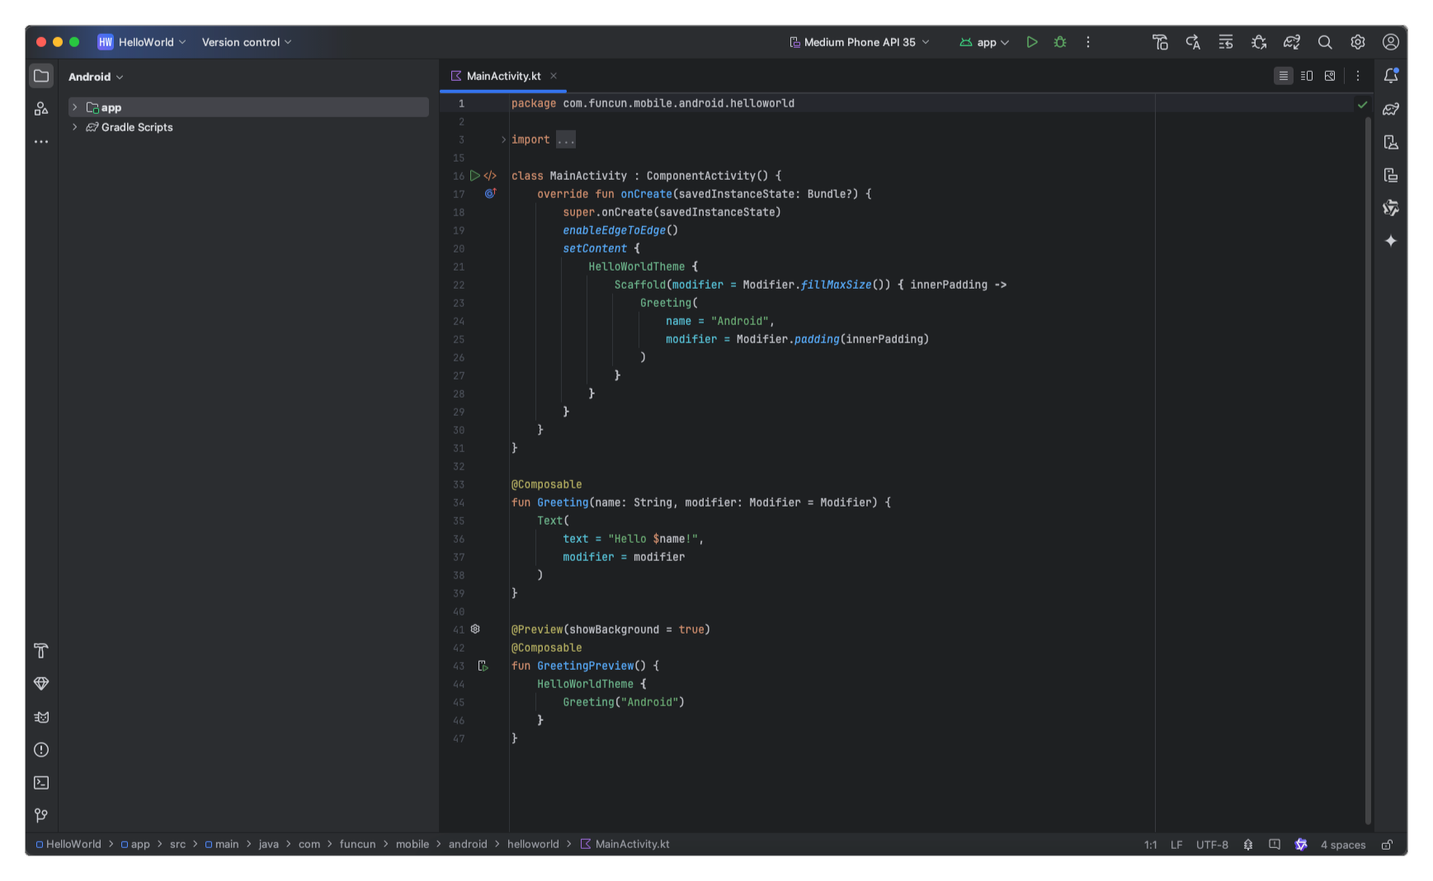Viewport: 1433px width, 881px height.
Task: Expand the folded import block
Action: pos(504,139)
